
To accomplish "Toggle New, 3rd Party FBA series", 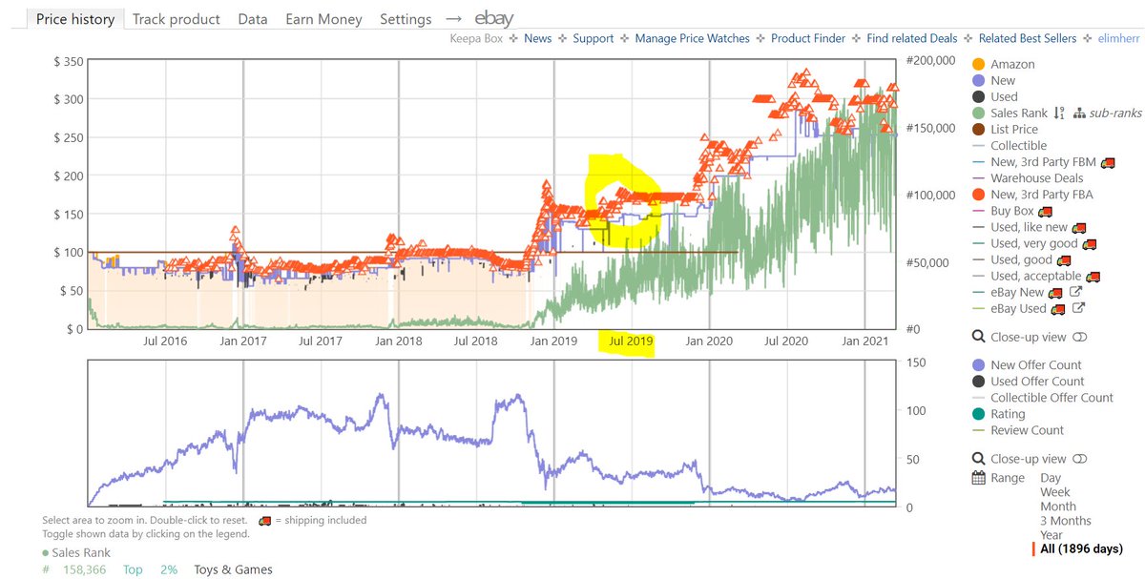I will (x=1032, y=195).
